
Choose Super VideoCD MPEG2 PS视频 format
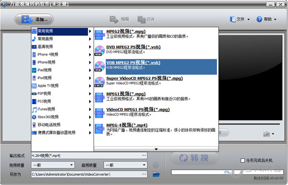coord(156,82)
